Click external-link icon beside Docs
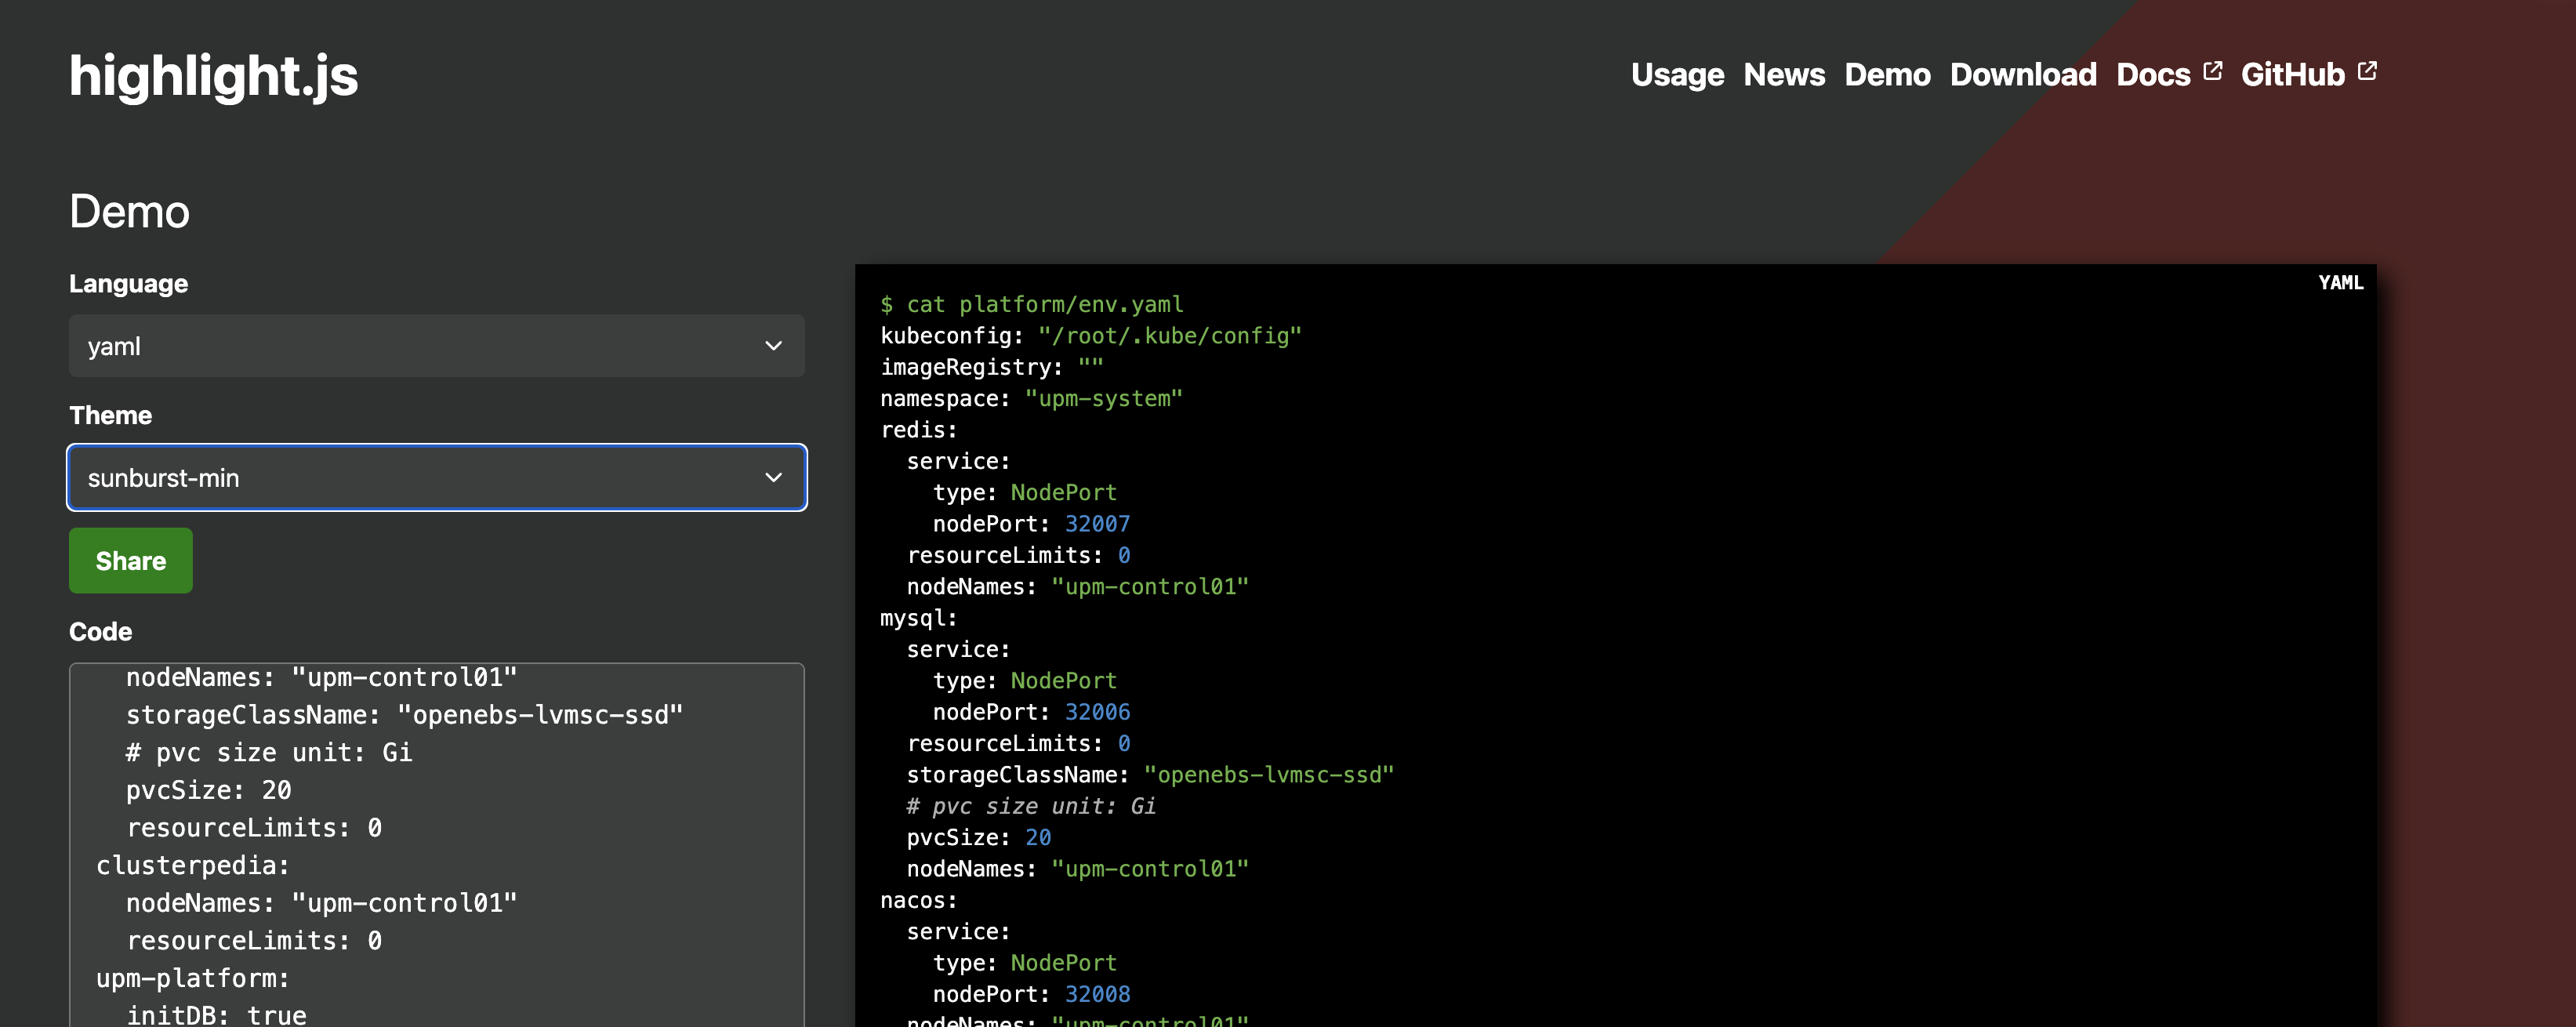2576x1027 pixels. [x=2212, y=71]
